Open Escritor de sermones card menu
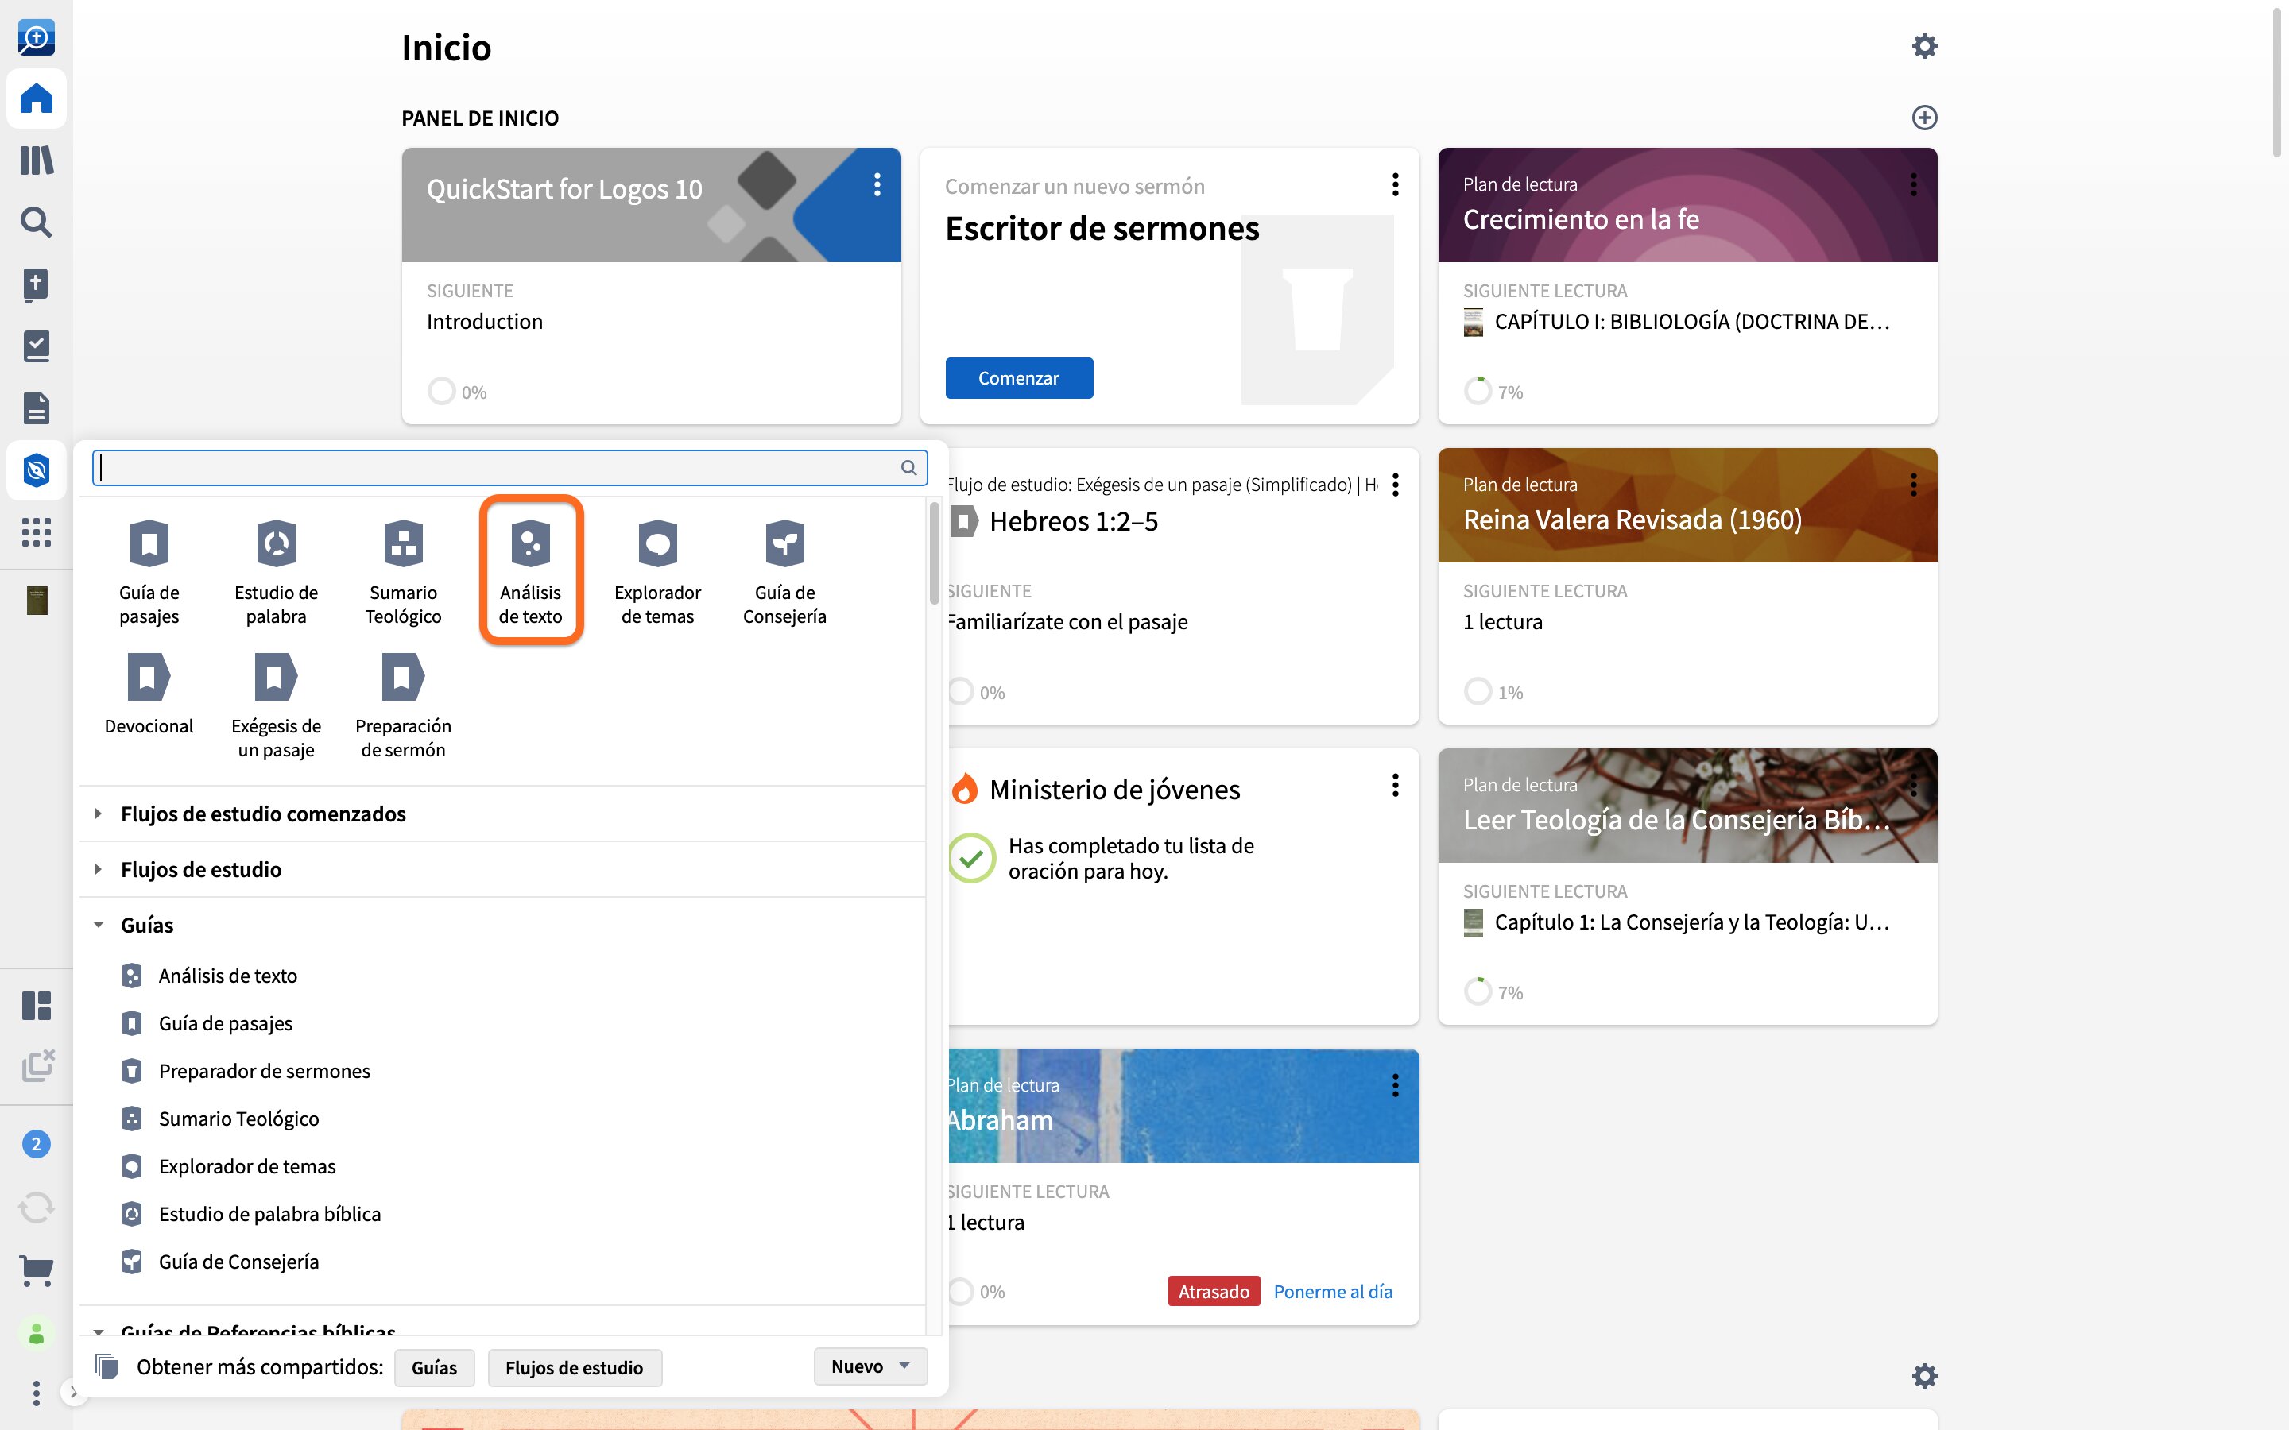This screenshot has width=2289, height=1430. click(x=1395, y=184)
